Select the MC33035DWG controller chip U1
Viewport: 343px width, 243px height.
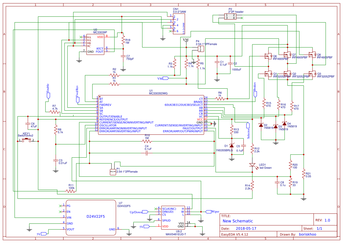point(151,114)
